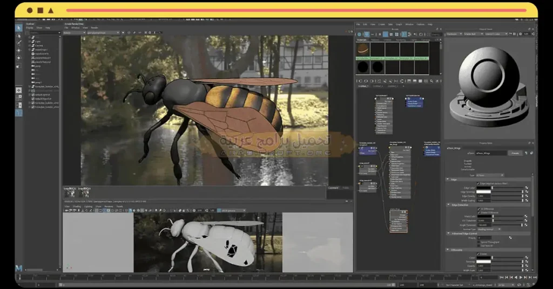Click the Angle Threshold input field
The width and height of the screenshot is (553, 289).
pyautogui.click(x=484, y=225)
